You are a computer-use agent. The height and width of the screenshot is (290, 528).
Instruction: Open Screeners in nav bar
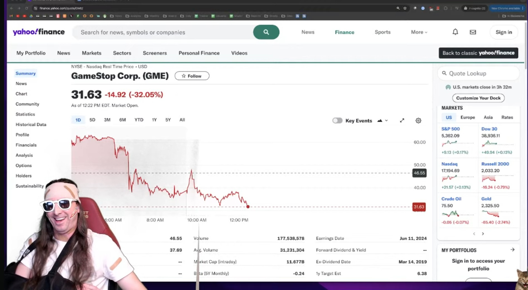coord(155,53)
